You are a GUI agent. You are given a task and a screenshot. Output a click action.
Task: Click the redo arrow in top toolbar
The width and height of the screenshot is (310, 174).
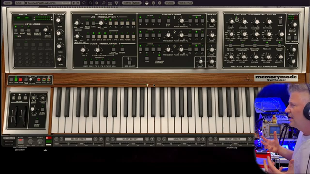tap(91, 3)
